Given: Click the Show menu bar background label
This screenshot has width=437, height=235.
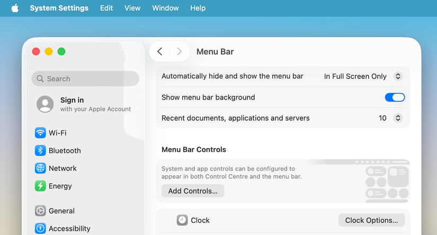Looking at the screenshot, I should pos(208,97).
